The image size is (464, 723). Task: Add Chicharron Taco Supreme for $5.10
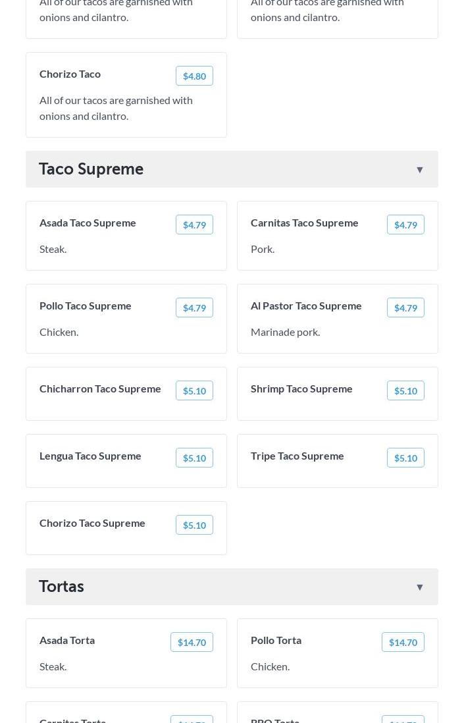click(x=194, y=390)
